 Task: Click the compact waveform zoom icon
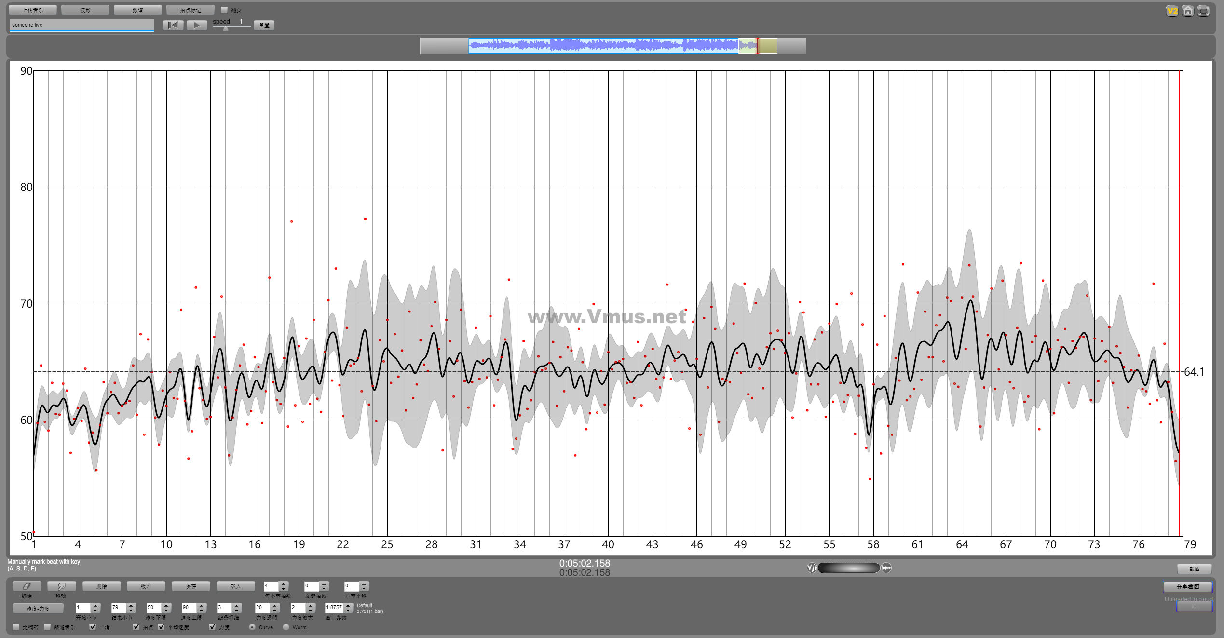[812, 568]
